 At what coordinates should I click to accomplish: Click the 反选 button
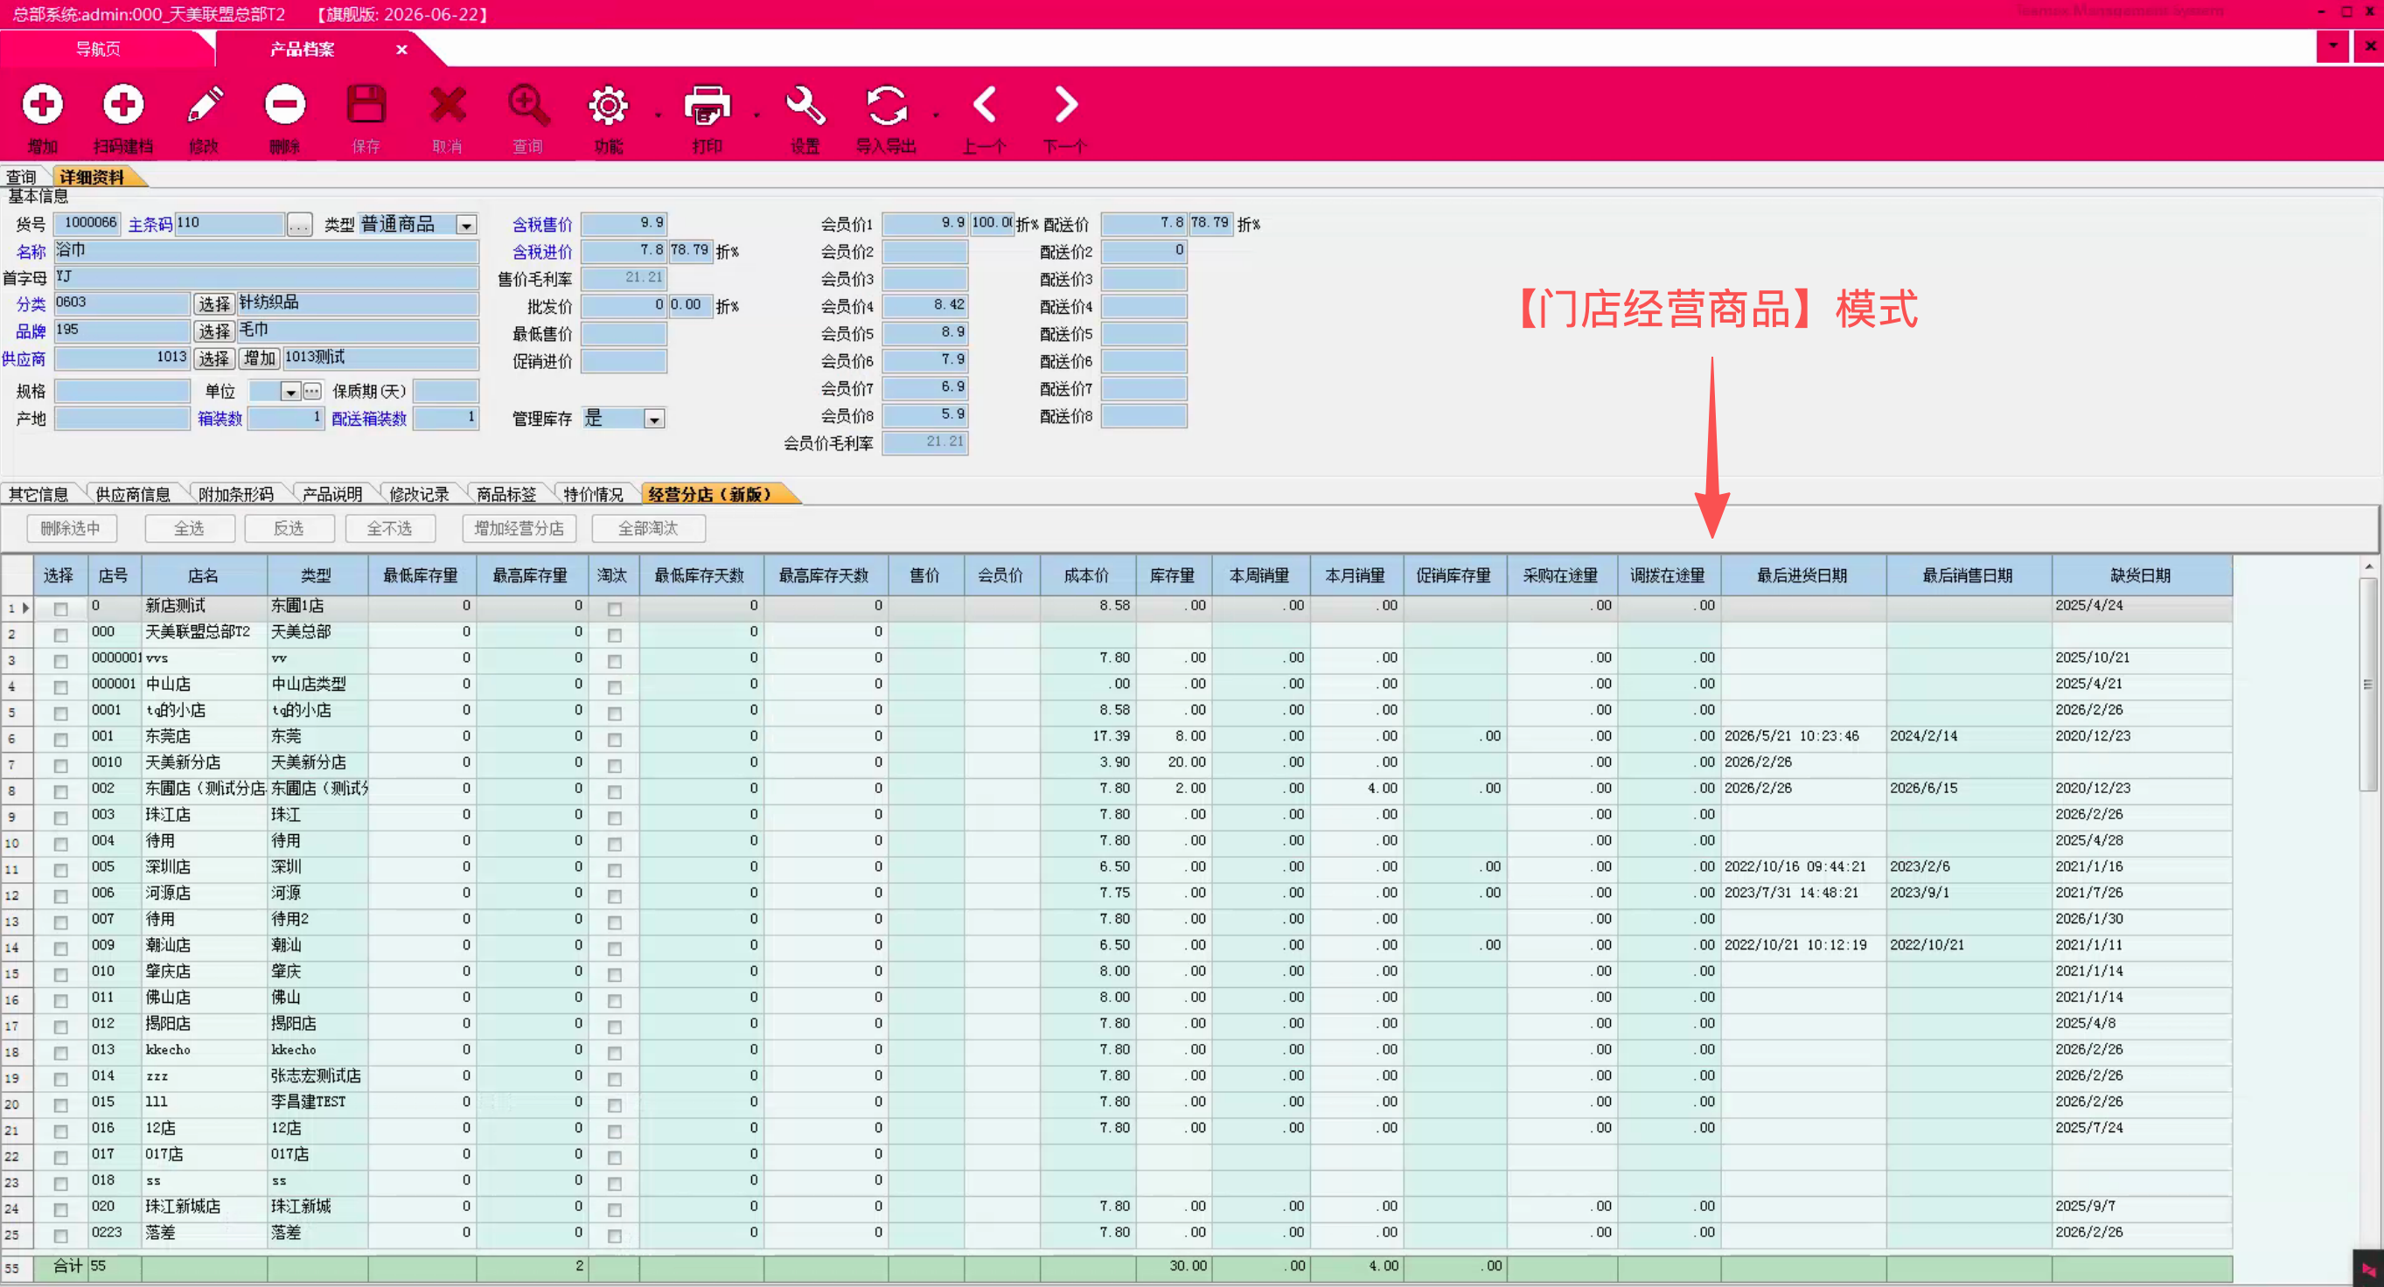[x=289, y=528]
